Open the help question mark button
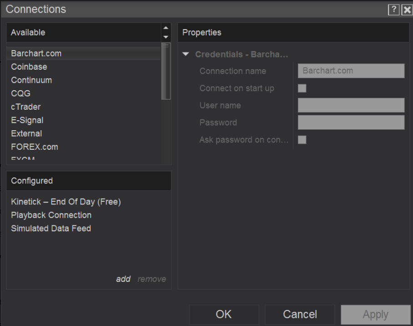This screenshot has width=413, height=326. (x=393, y=10)
